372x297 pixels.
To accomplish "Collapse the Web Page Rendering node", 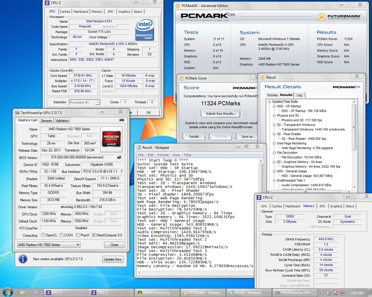I will (274, 143).
